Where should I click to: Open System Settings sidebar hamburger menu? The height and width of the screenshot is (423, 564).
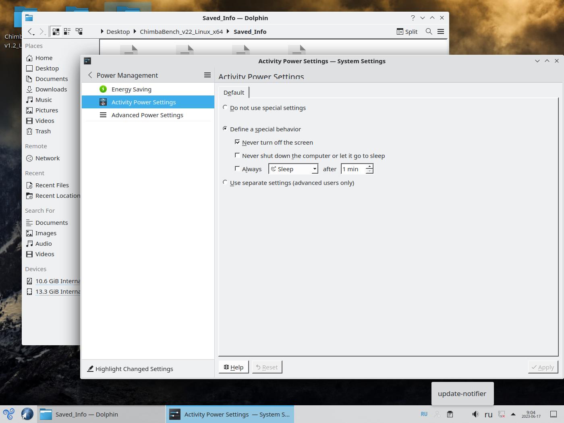point(207,75)
